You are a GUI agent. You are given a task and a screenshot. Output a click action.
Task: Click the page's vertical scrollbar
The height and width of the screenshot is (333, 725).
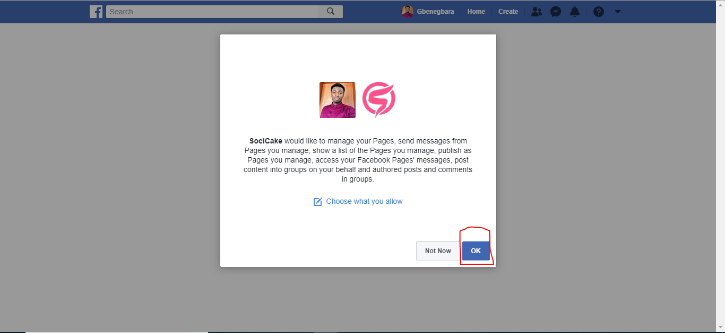tap(720, 166)
